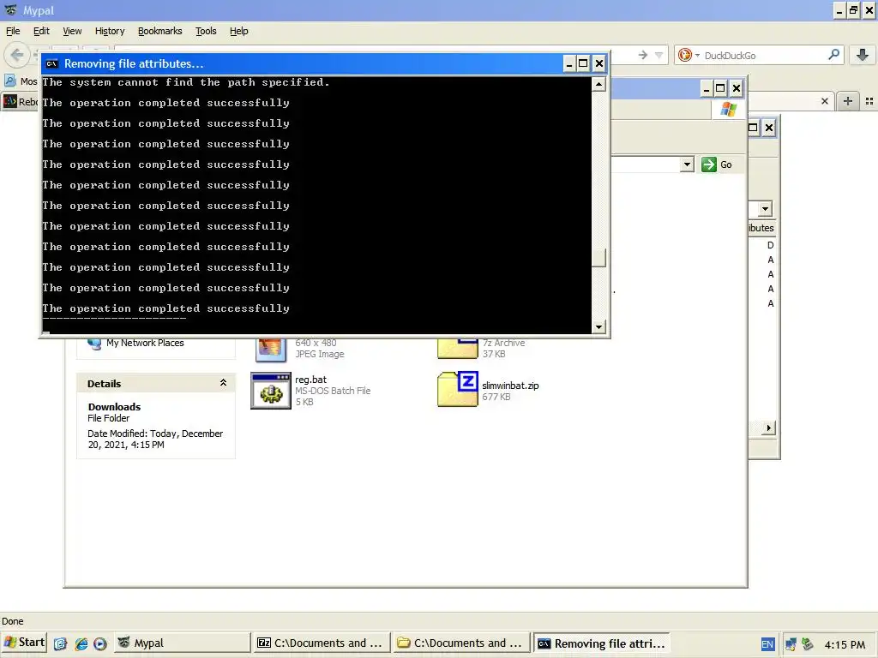Launch Windows Media Player quick launch icon

(x=100, y=643)
